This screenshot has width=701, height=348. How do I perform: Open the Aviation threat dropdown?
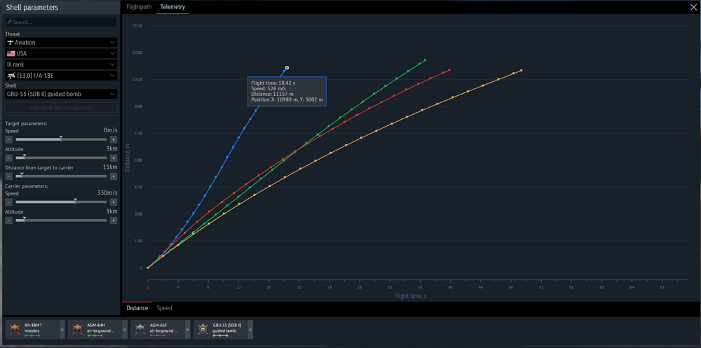coord(61,43)
